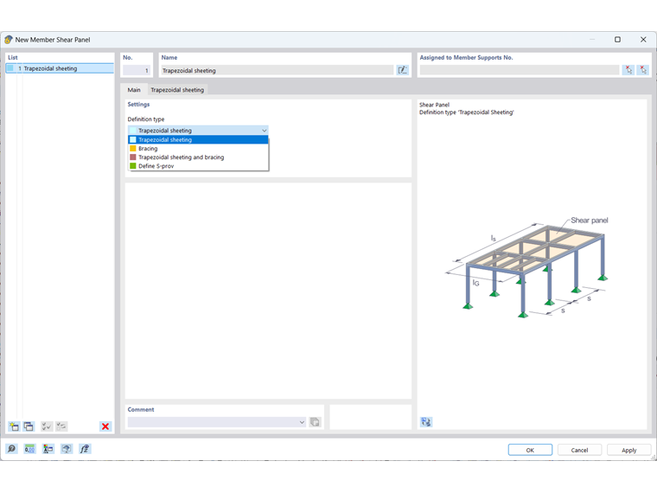
Task: Create a new shear panel in list
Action: click(14, 426)
